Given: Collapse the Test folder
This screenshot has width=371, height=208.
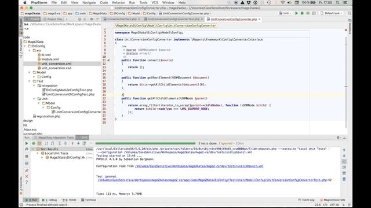Looking at the screenshot, I should (x=30, y=81).
